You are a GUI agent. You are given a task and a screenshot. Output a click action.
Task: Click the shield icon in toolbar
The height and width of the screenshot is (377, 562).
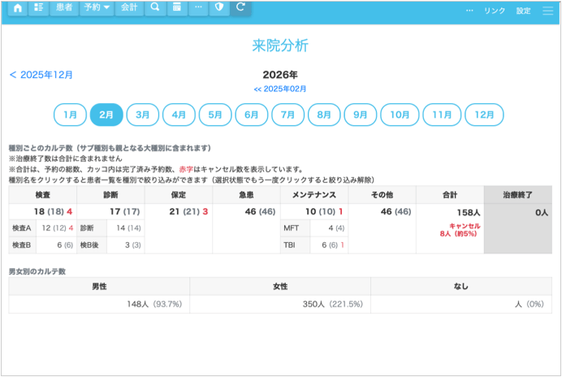tap(218, 8)
